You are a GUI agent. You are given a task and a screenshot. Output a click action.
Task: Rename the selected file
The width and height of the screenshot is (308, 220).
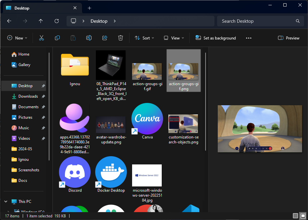(x=89, y=38)
